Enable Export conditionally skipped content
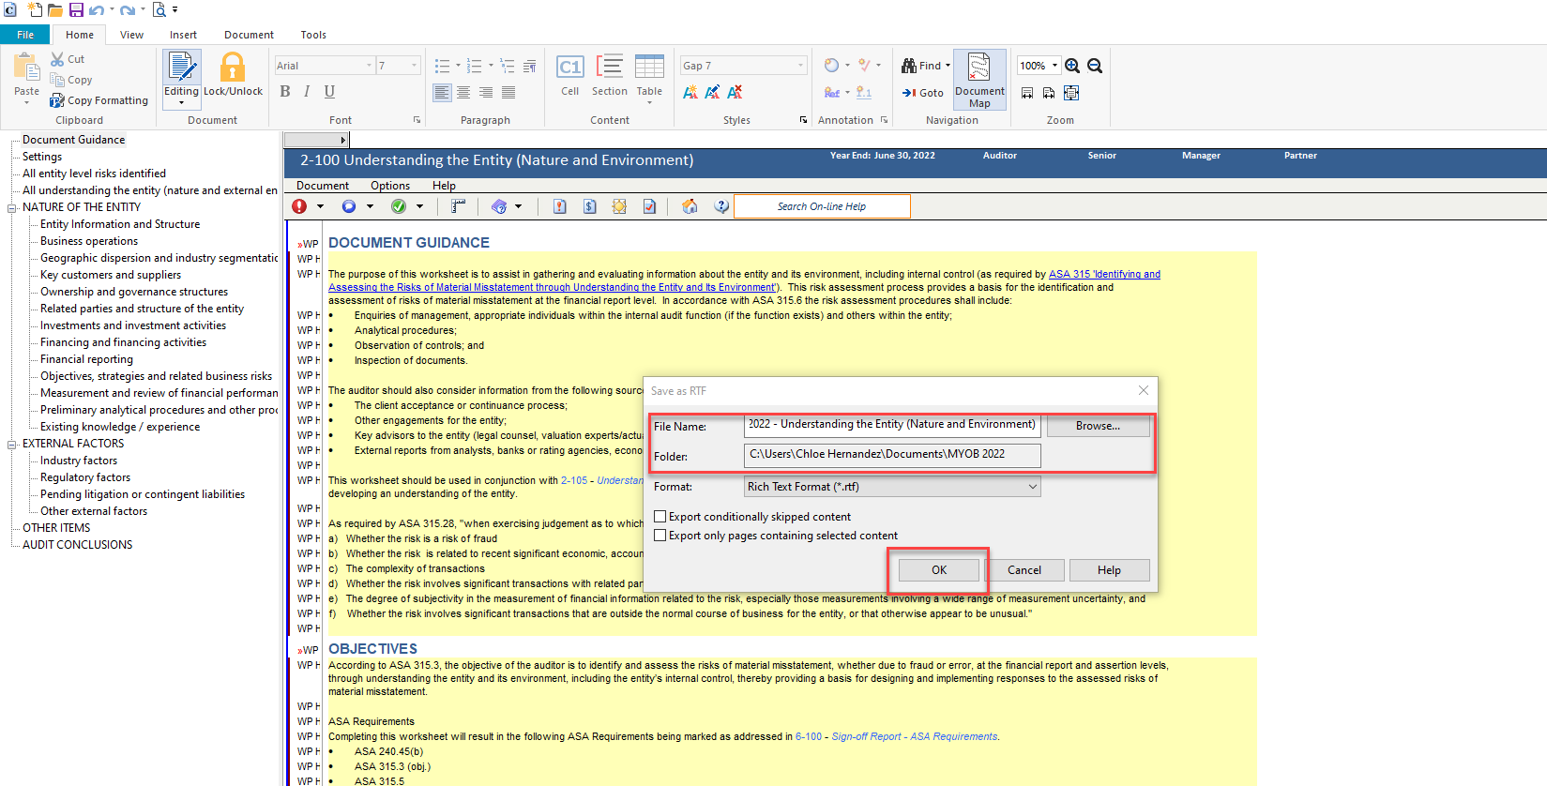The width and height of the screenshot is (1547, 786). 660,517
